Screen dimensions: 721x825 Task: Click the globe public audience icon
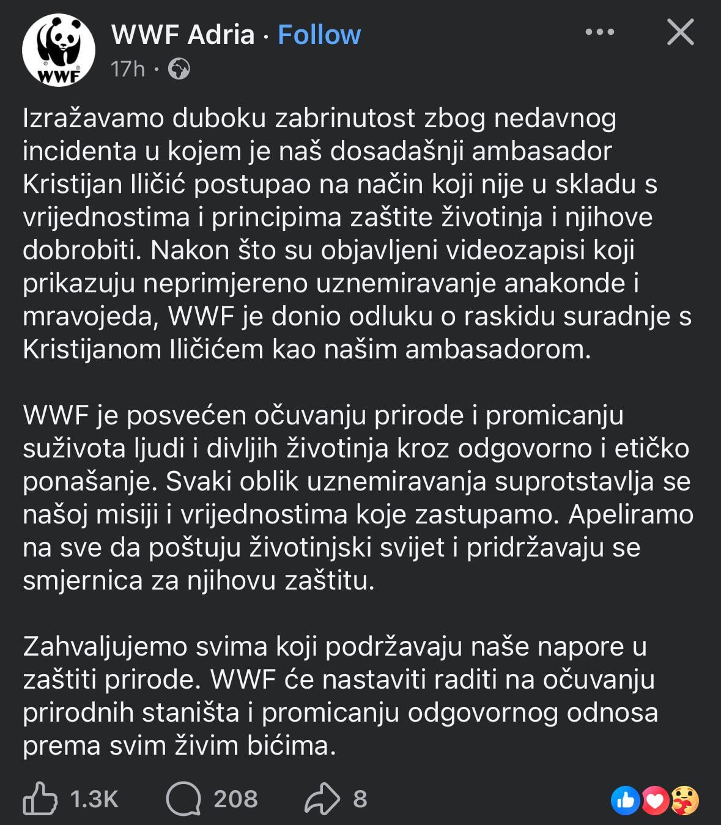point(179,69)
